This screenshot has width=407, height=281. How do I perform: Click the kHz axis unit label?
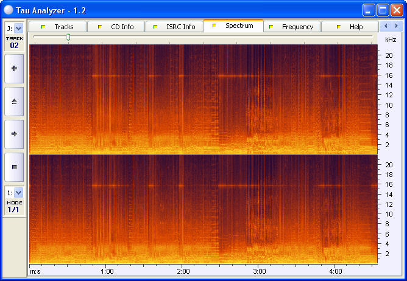391,40
